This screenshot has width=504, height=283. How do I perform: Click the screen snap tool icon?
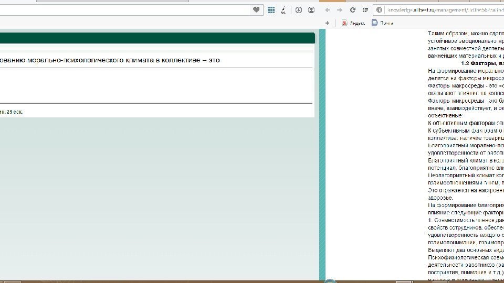click(x=283, y=10)
